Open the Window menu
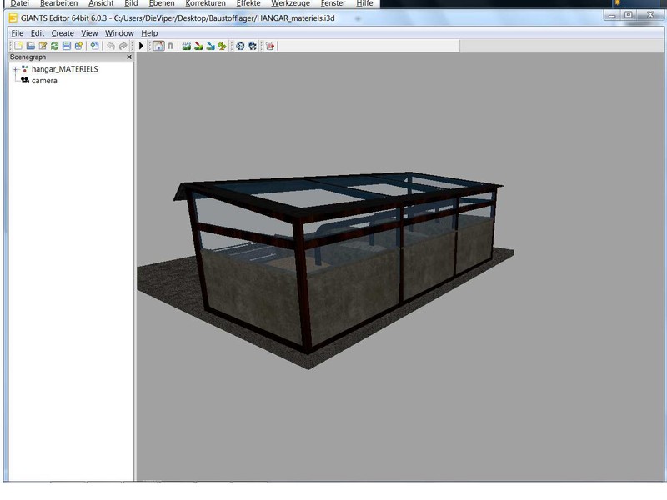 click(x=119, y=33)
